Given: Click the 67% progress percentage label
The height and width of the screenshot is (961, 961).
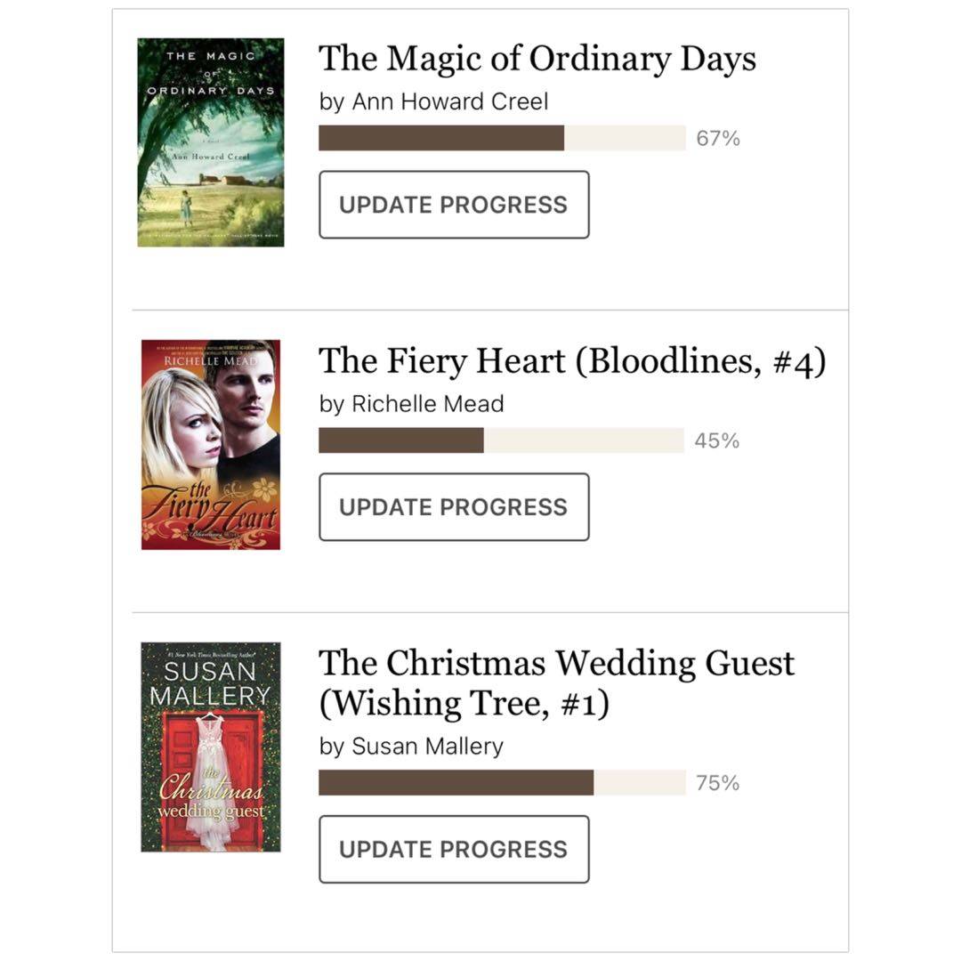Looking at the screenshot, I should coord(718,139).
